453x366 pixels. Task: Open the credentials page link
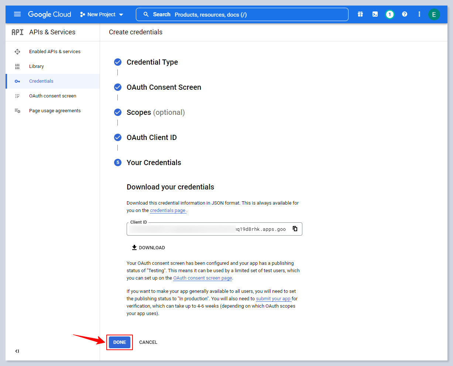[168, 211]
